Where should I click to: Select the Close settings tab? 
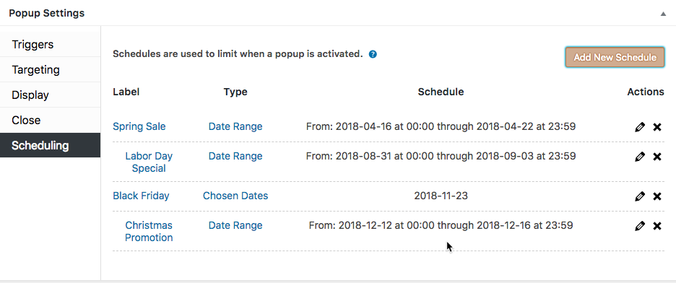50,120
